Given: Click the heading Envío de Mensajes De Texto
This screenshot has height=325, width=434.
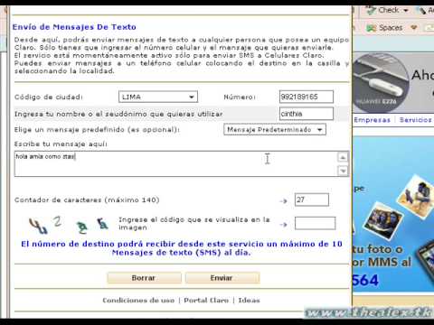Looking at the screenshot, I should pos(74,27).
